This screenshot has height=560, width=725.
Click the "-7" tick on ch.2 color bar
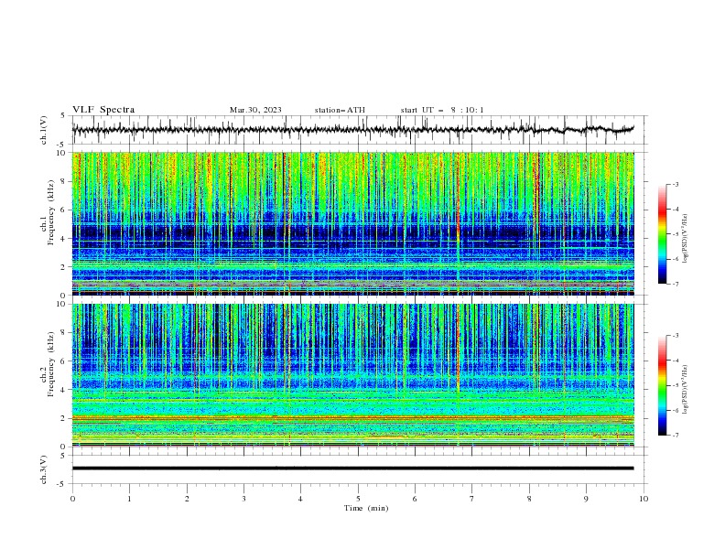click(675, 436)
